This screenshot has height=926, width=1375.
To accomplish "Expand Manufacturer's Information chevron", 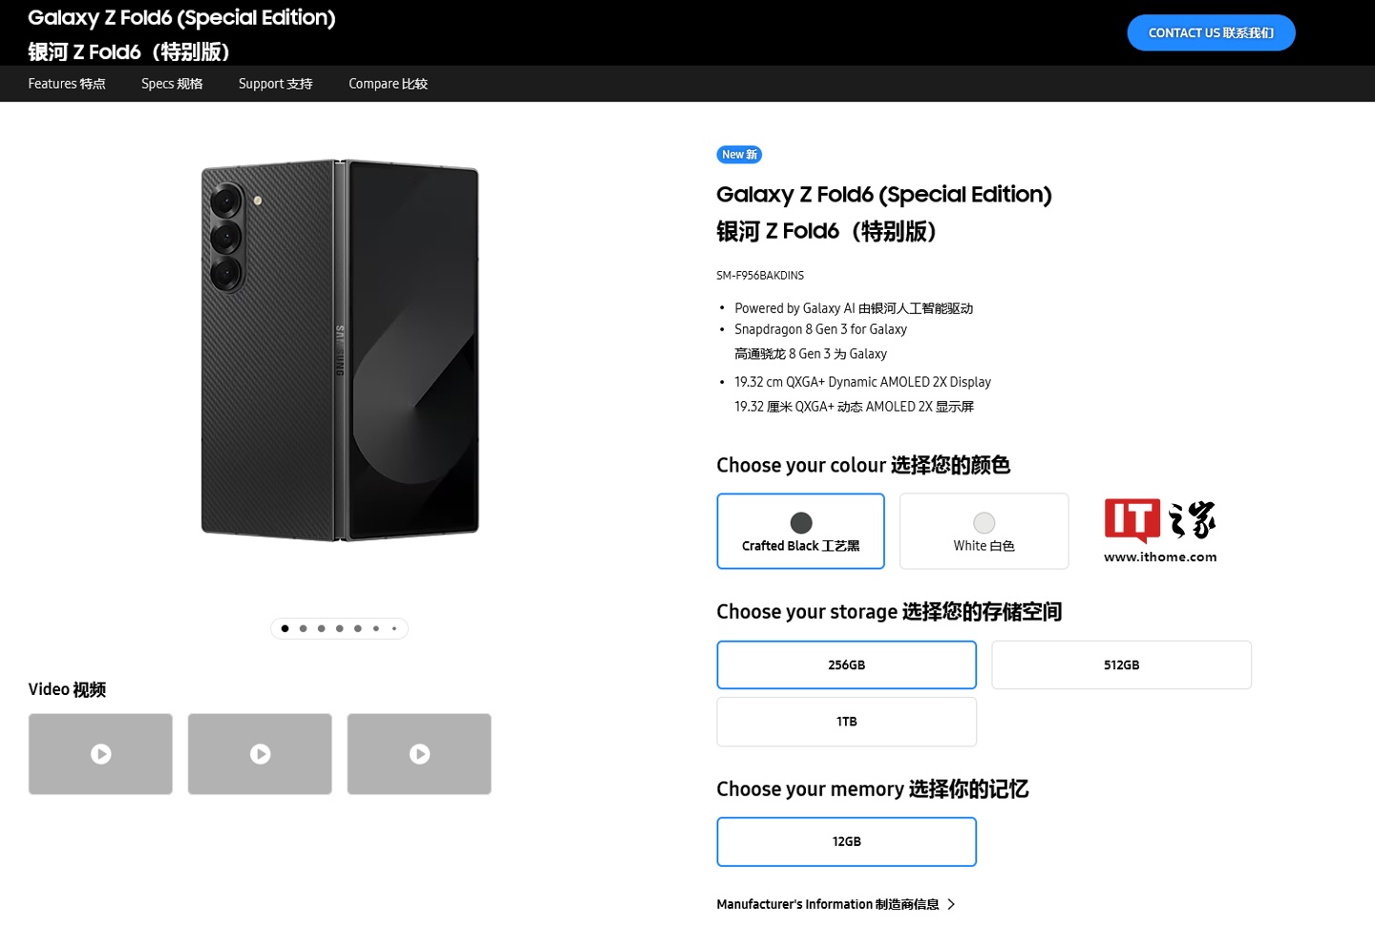I will click(x=951, y=904).
